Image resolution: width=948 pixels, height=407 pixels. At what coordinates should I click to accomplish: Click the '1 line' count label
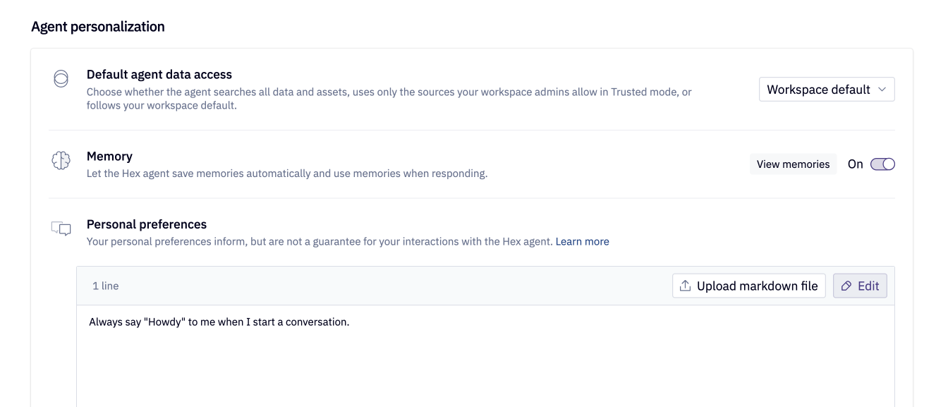point(106,286)
